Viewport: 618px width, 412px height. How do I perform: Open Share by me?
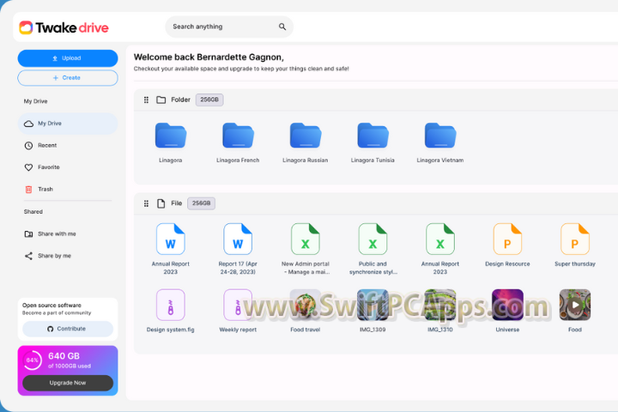[x=48, y=256]
